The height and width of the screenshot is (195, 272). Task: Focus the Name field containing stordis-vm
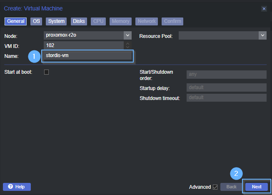point(87,55)
